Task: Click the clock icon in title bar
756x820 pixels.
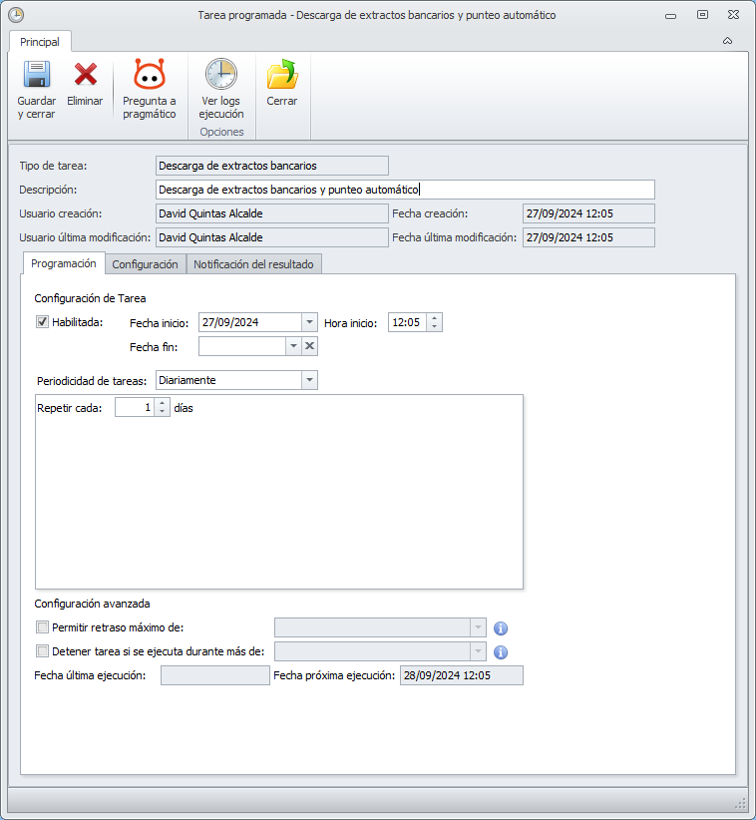Action: [16, 15]
